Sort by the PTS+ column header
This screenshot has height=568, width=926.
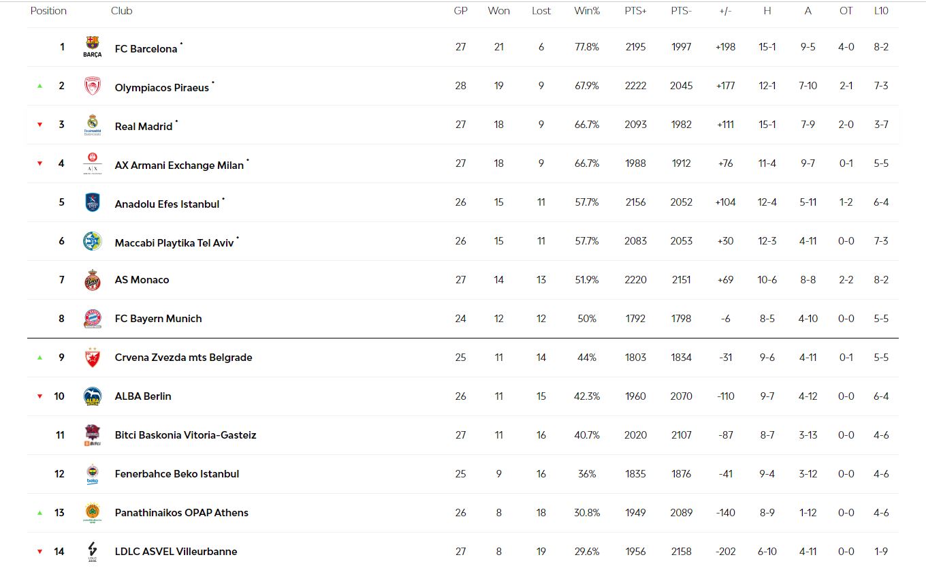coord(635,11)
